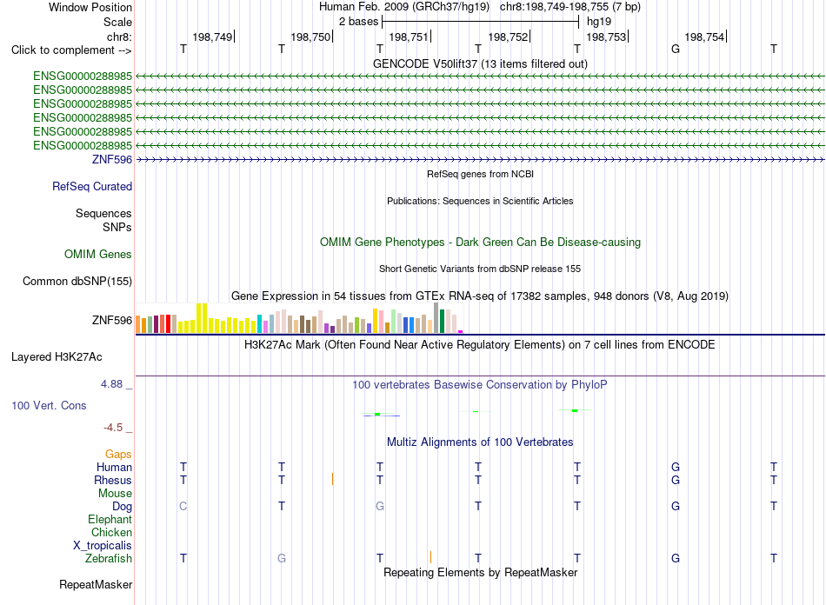Click the SNPs publications track label
This screenshot has width=826, height=605.
point(117,227)
